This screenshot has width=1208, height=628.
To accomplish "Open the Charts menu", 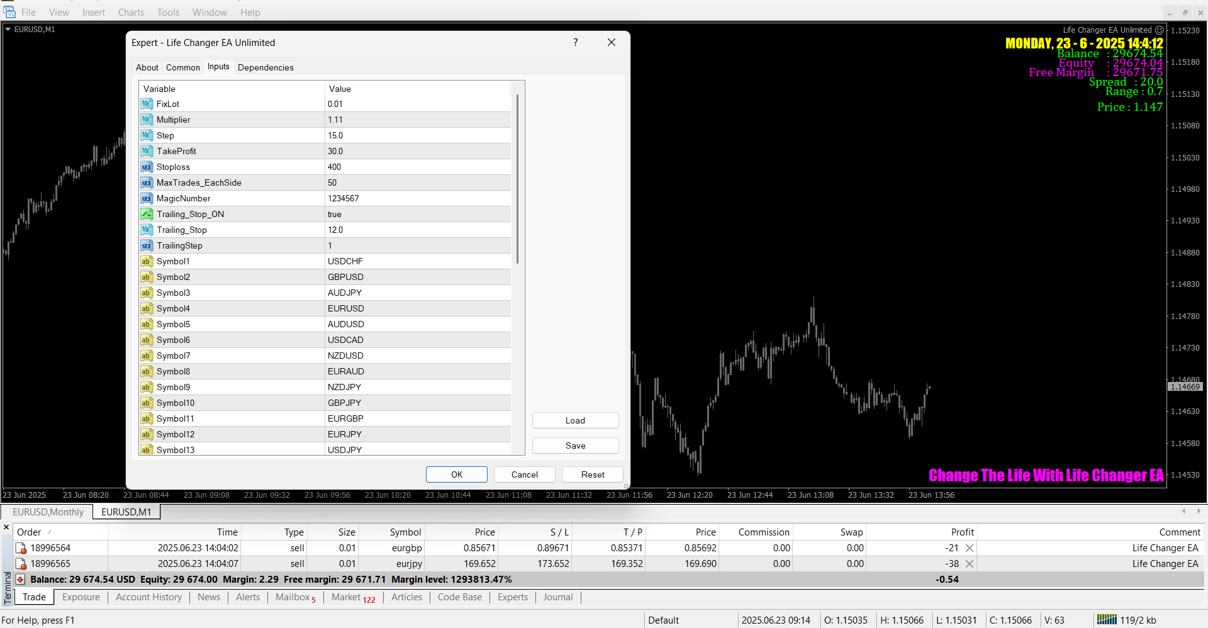I will pos(131,12).
